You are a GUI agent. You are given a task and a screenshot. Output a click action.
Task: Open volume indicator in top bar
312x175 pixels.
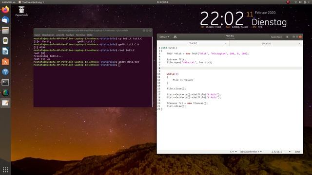(300, 2)
